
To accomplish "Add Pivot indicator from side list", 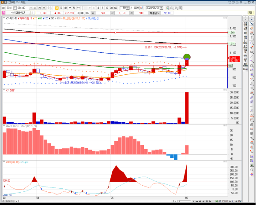I will point(245,69).
